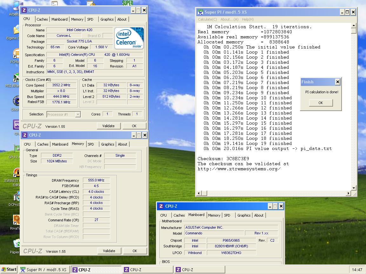Screen dimensions: 366x274
Task: Click the Size value 1024 MBytes
Action: [57, 161]
